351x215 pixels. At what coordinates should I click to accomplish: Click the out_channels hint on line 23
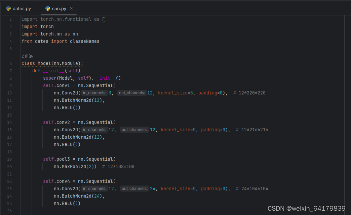(134, 189)
